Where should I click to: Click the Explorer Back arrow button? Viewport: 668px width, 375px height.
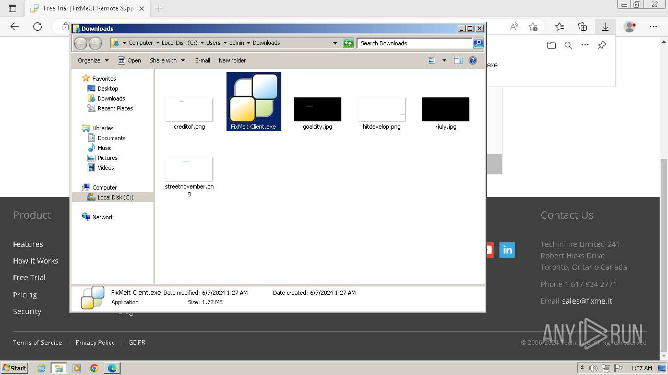[80, 43]
